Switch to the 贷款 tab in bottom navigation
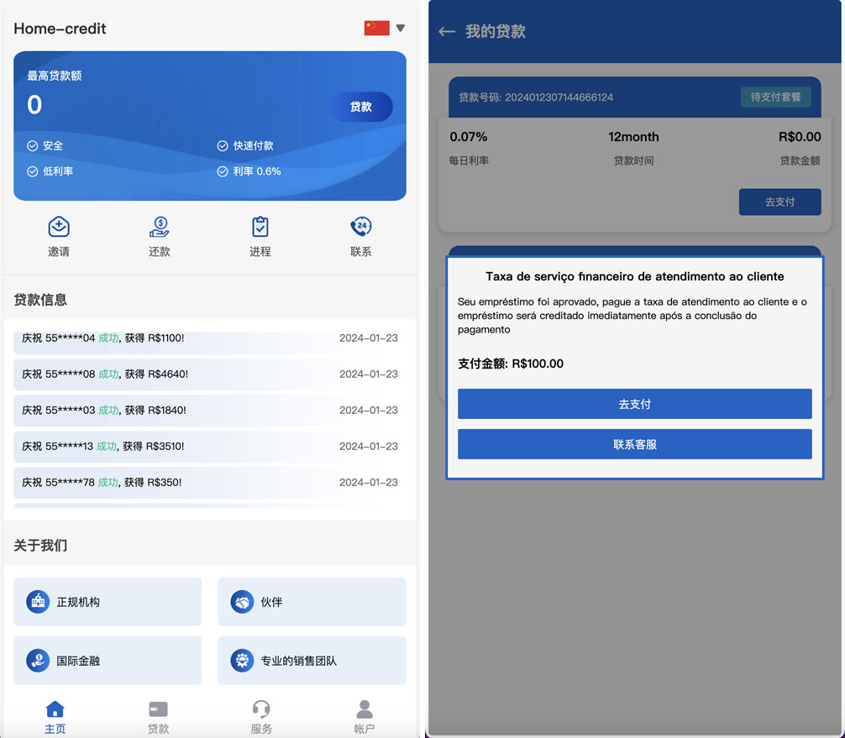This screenshot has width=845, height=738. click(158, 716)
